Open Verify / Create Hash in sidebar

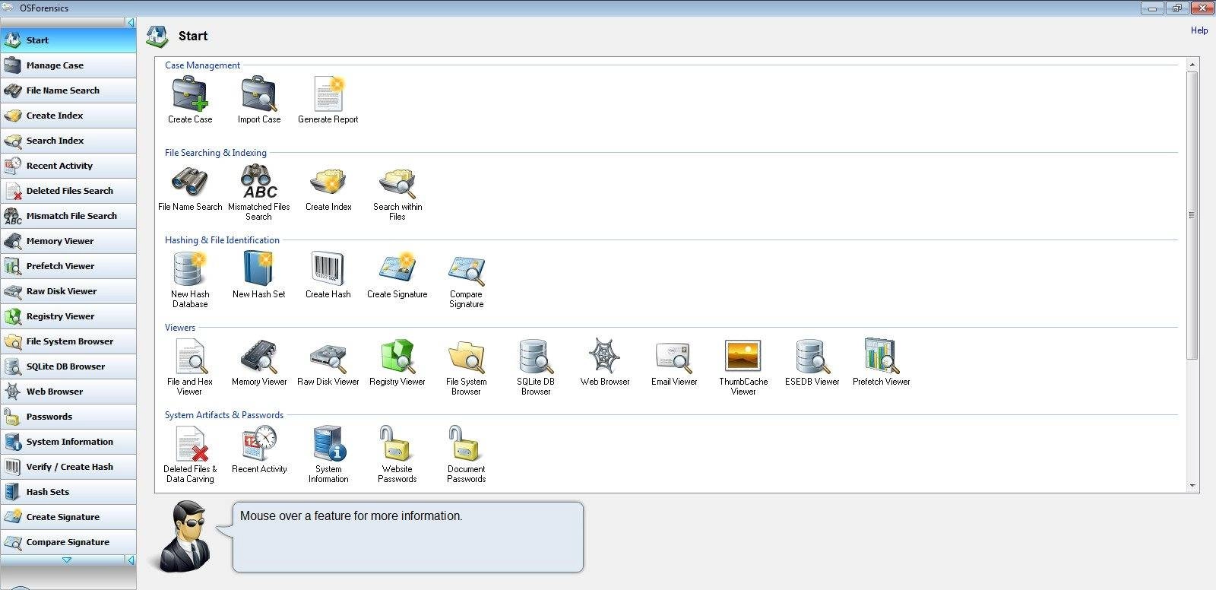pos(68,467)
